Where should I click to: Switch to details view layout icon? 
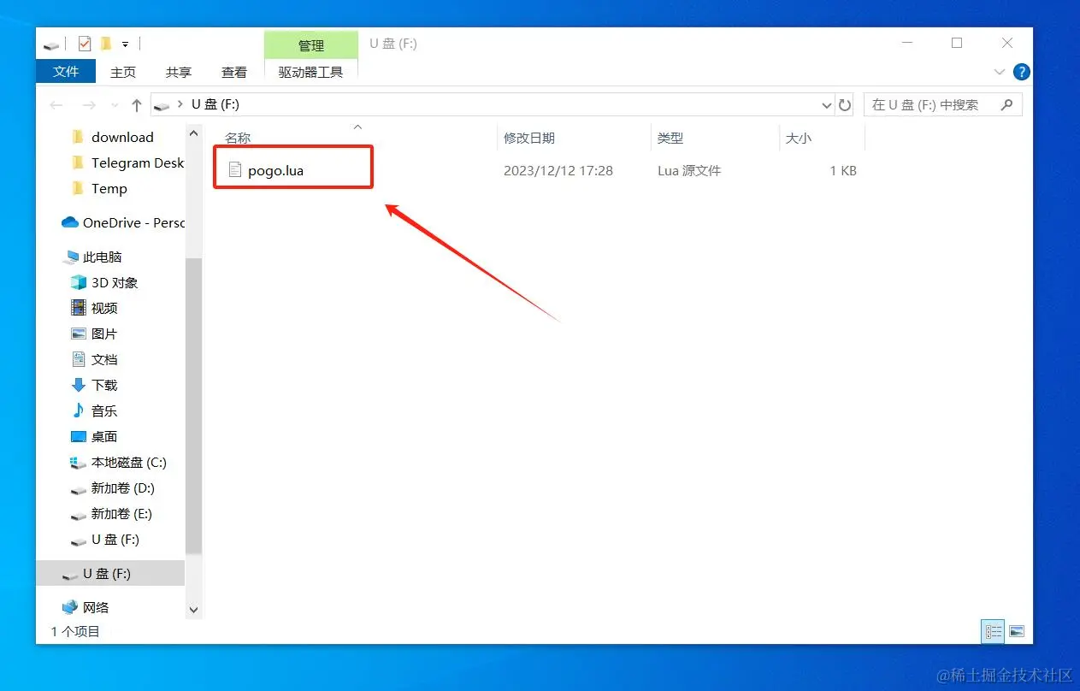(993, 631)
